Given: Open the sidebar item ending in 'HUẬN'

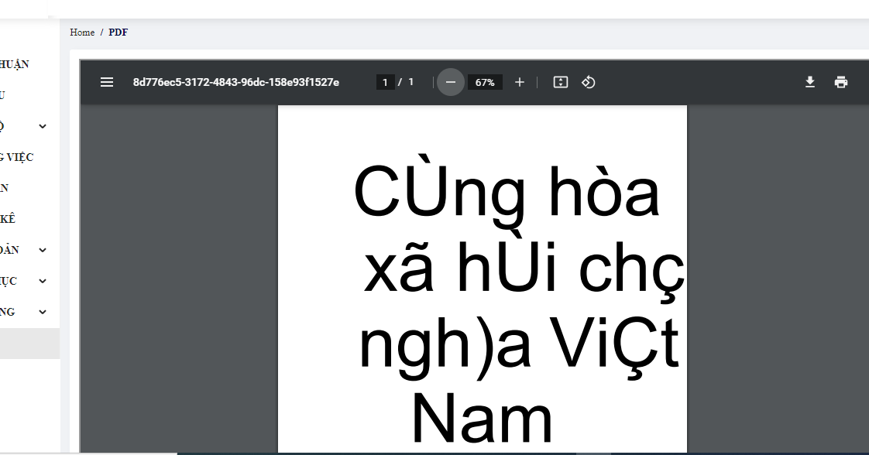Looking at the screenshot, I should [x=15, y=64].
